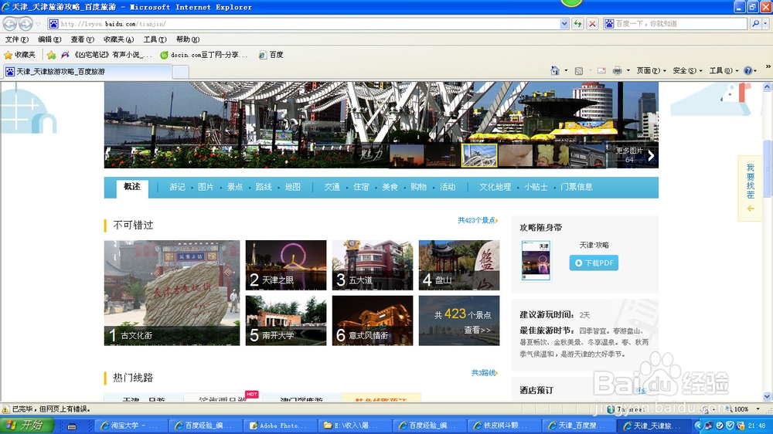The height and width of the screenshot is (434, 773).
Task: Click the Print icon
Action: (x=617, y=70)
